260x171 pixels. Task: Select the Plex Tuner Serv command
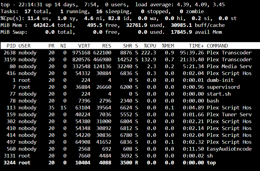(x=229, y=115)
